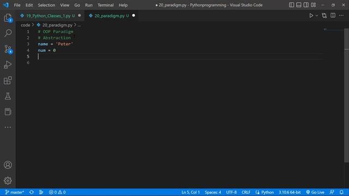This screenshot has height=196, width=349.
Task: Open the Terminal menu
Action: [105, 5]
